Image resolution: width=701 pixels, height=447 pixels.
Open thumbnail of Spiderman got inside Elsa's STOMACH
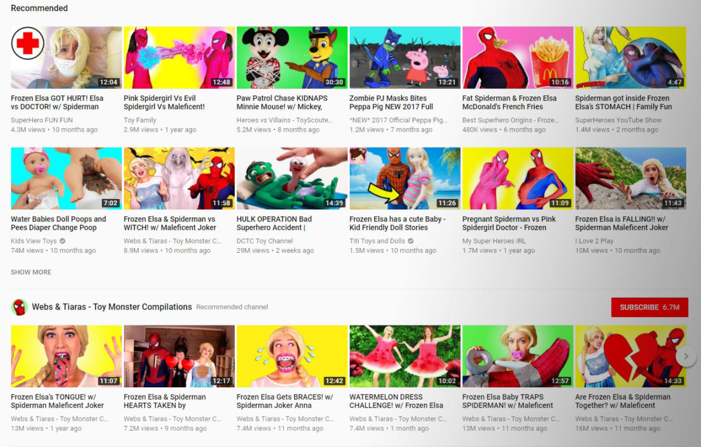coord(630,57)
